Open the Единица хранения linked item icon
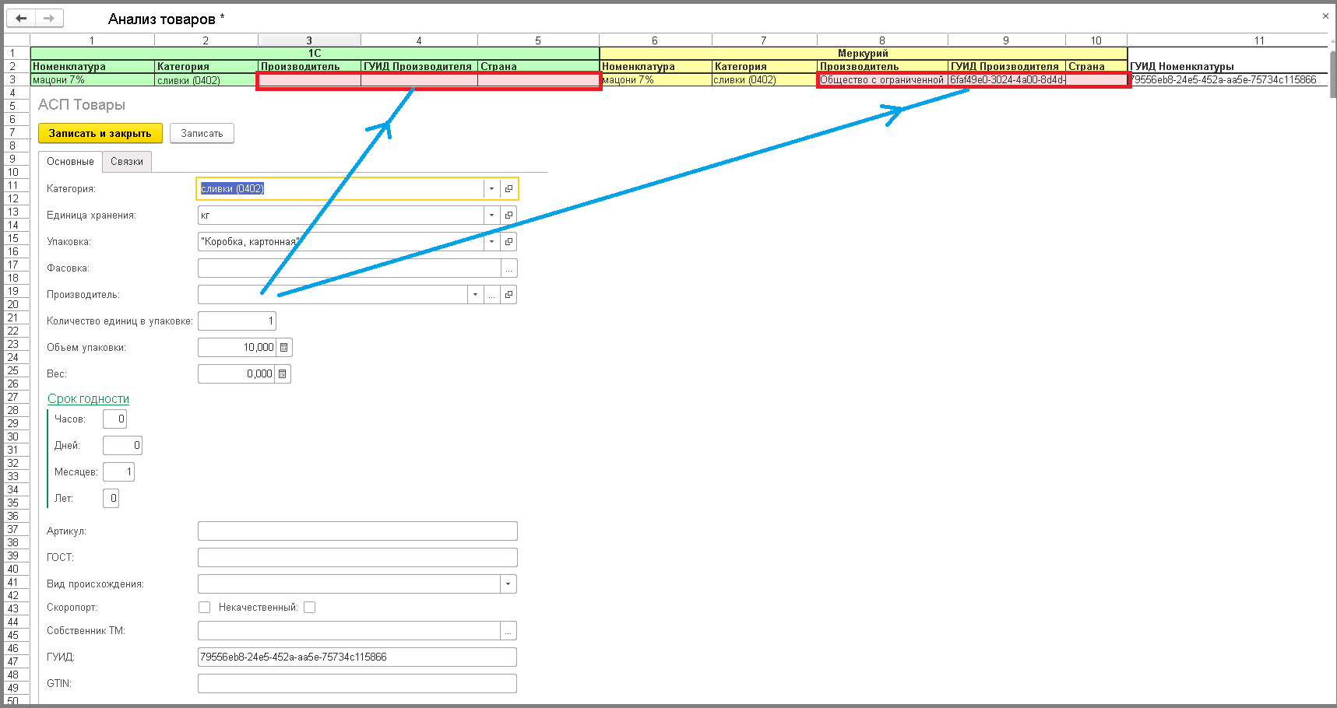This screenshot has width=1337, height=708. pos(508,215)
